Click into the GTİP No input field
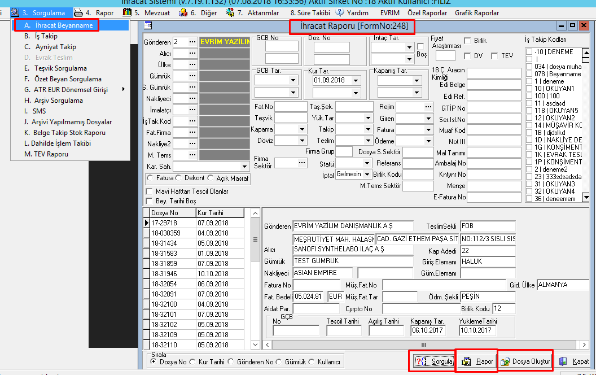Viewport: 596px width, 375px height. pyautogui.click(x=494, y=108)
